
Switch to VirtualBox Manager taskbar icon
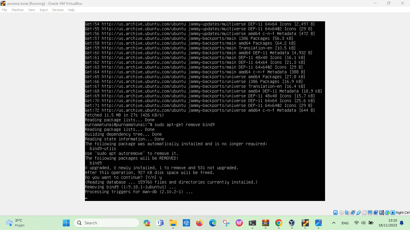coord(292,223)
